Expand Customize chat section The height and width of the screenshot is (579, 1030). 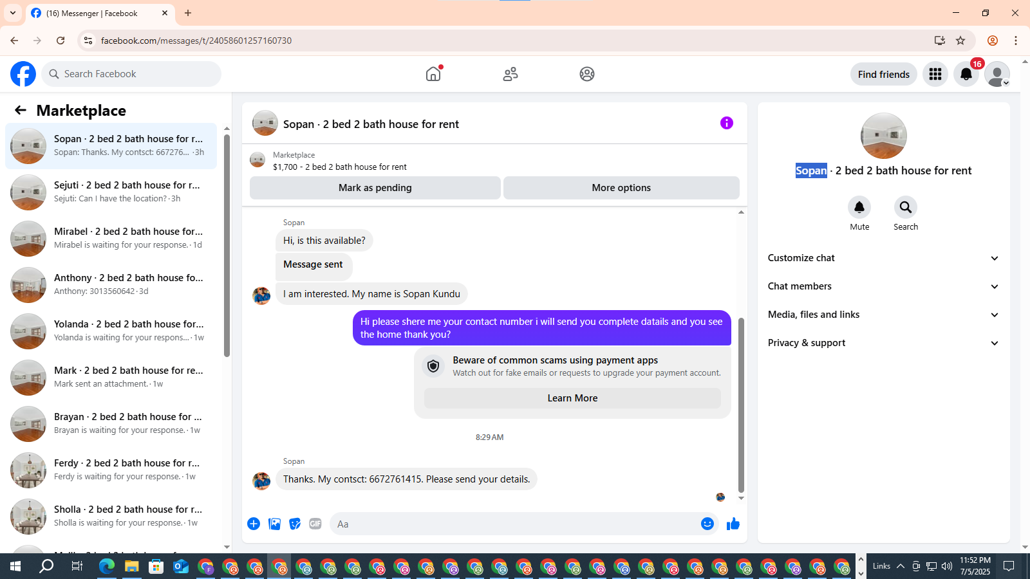(x=883, y=258)
